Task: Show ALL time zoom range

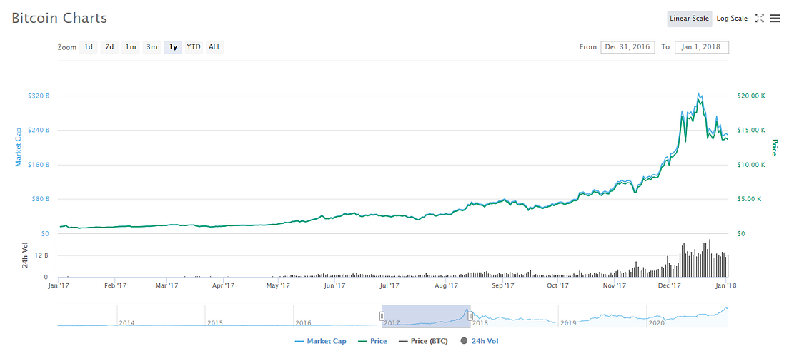Action: tap(215, 47)
